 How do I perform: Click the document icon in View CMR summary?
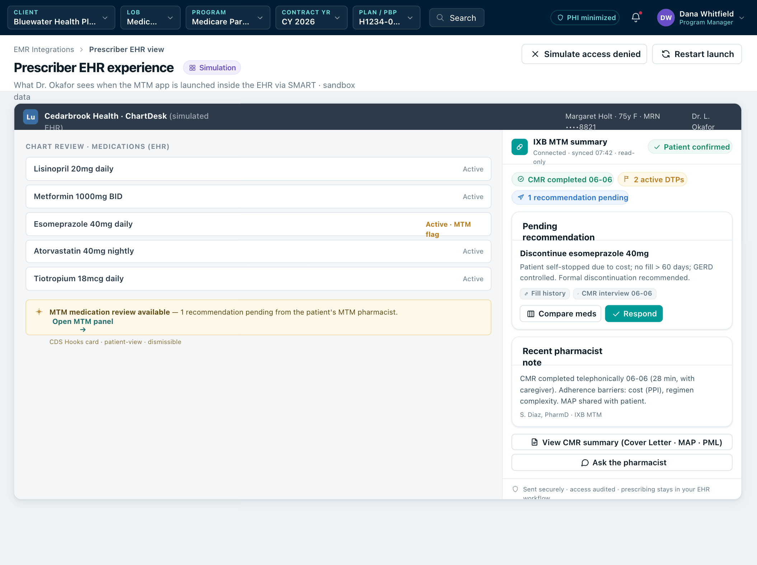pyautogui.click(x=535, y=442)
